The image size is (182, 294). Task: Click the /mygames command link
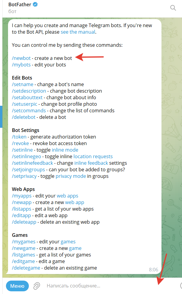[23, 242]
